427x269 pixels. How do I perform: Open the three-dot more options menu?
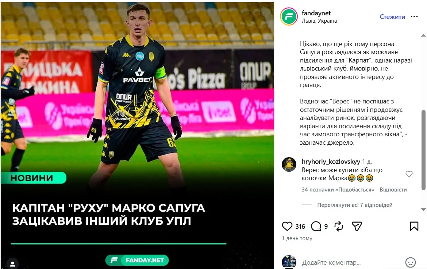pyautogui.click(x=414, y=17)
